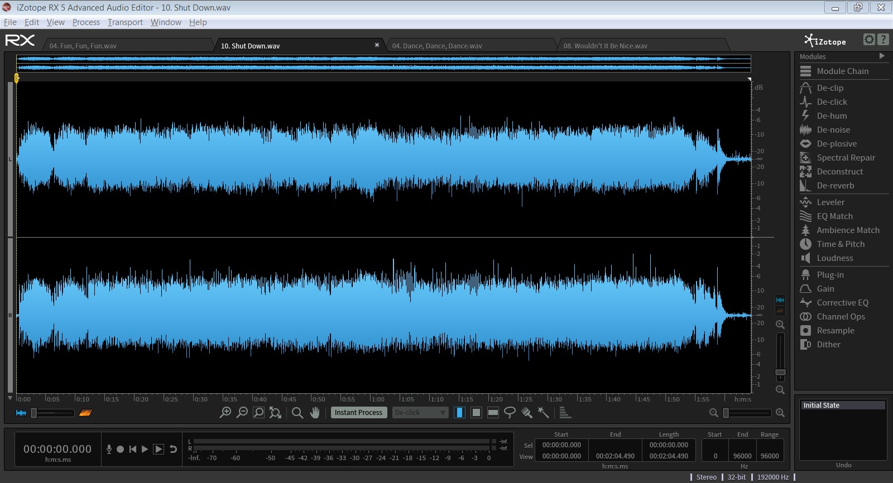
Task: Close the 10. Shut Down.wav tab
Action: pyautogui.click(x=377, y=45)
